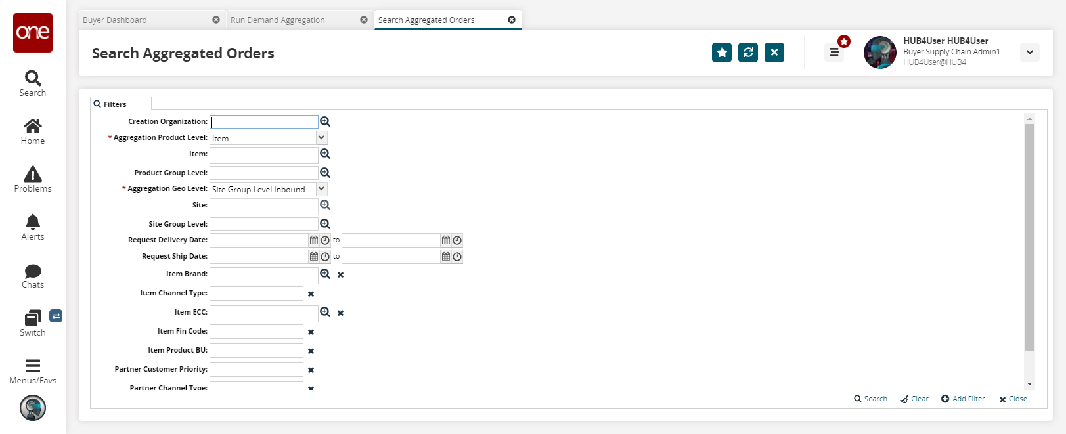Click the ONE logo
Viewport: 1066px width, 434px height.
(x=33, y=33)
